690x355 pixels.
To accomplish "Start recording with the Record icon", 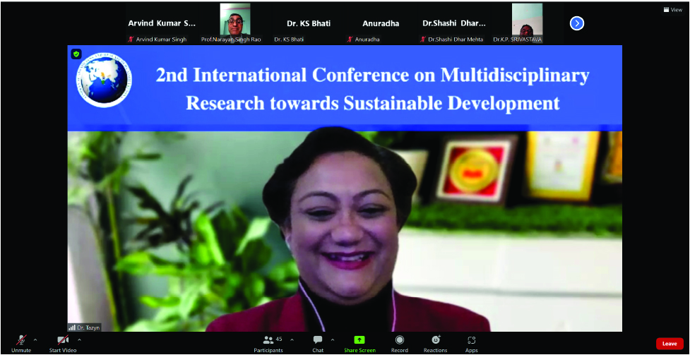I will pos(400,339).
